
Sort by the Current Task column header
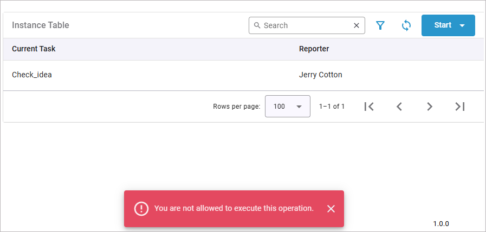click(x=34, y=49)
